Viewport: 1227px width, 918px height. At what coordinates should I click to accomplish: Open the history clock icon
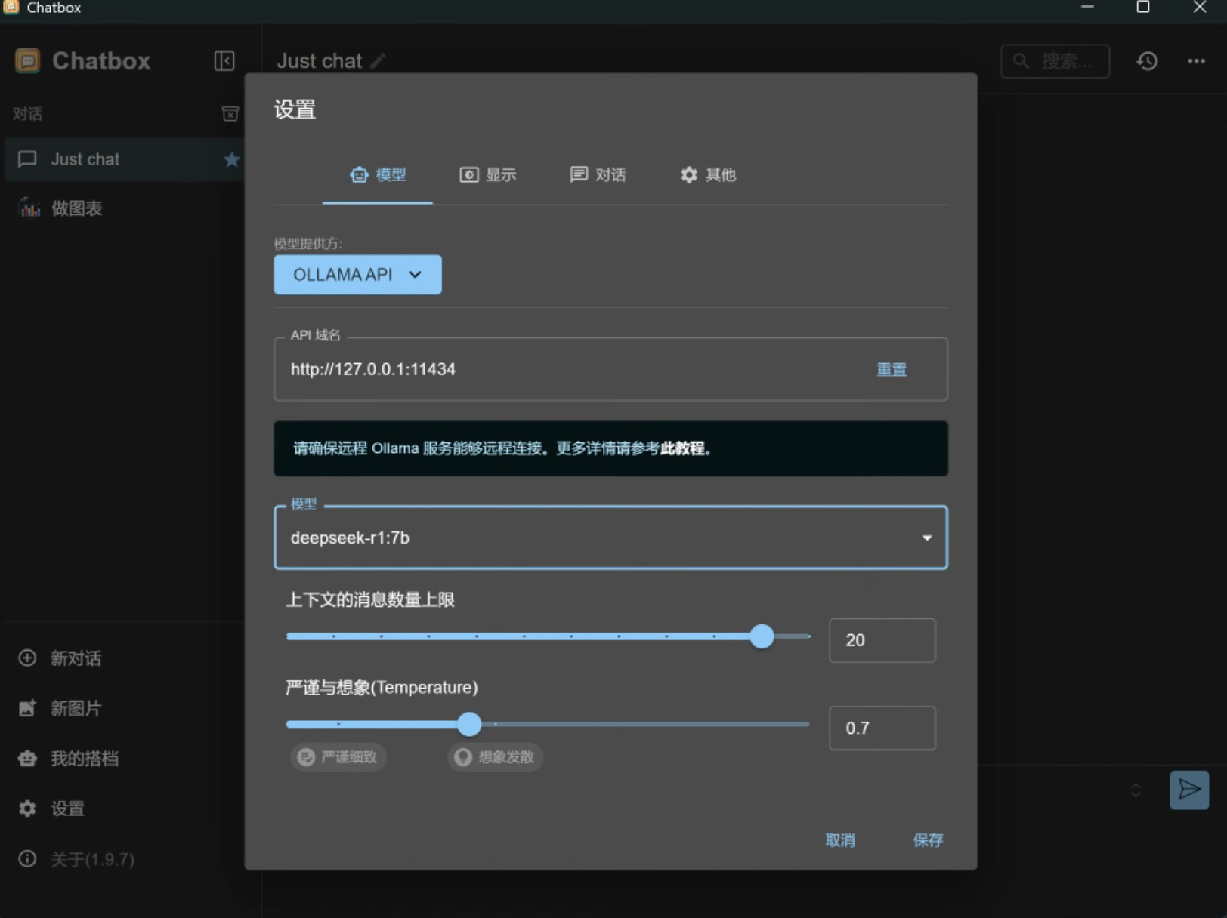pos(1147,61)
